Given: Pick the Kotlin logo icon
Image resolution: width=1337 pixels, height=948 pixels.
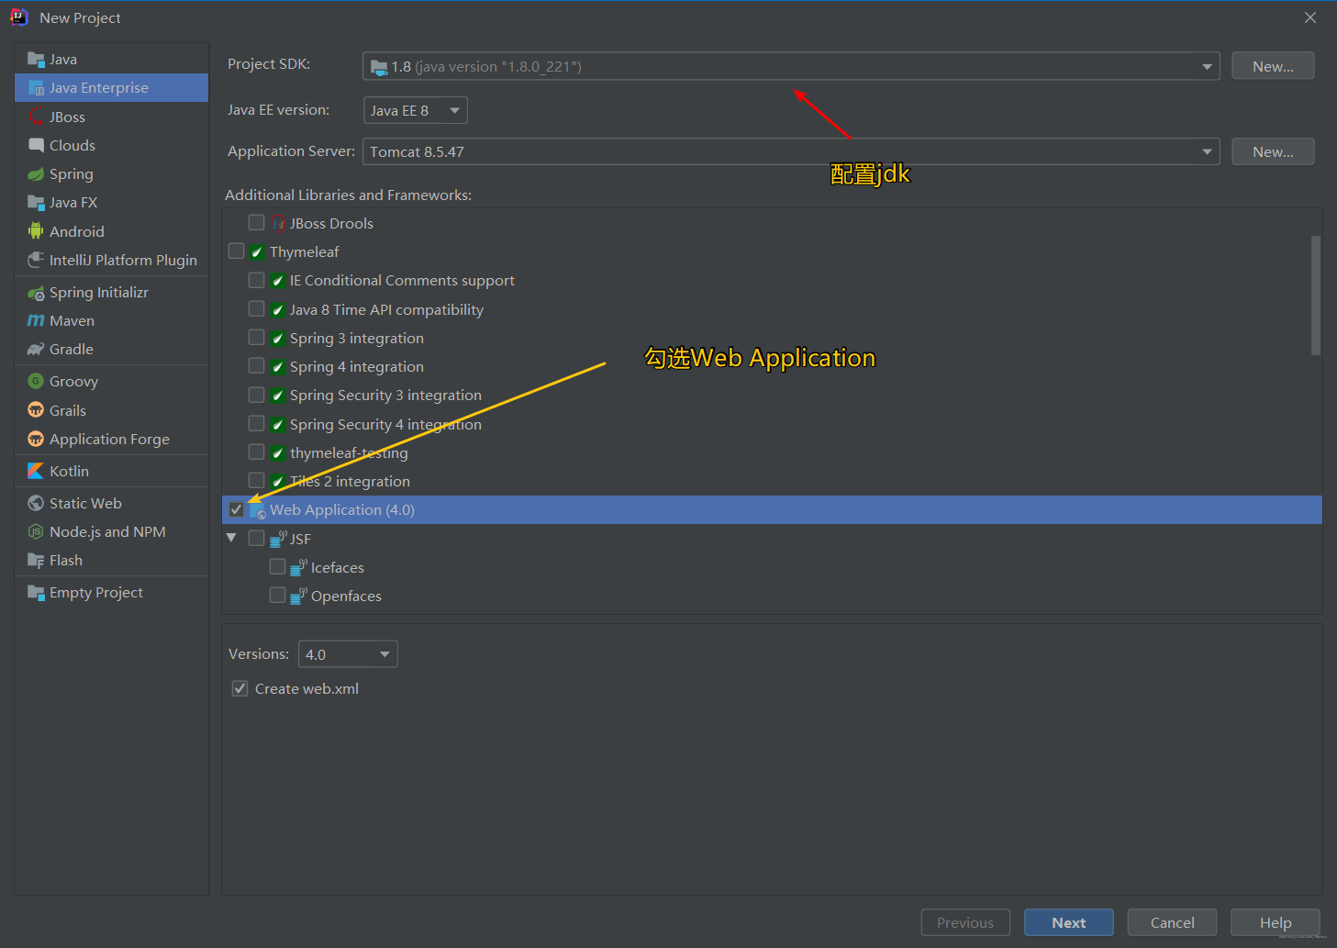Looking at the screenshot, I should [x=36, y=471].
